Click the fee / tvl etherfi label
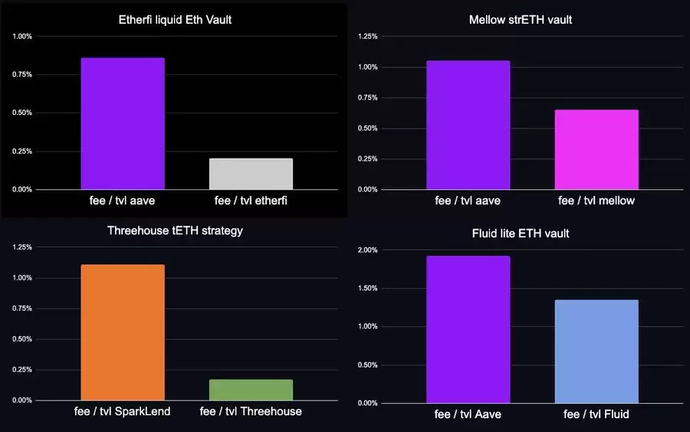 (251, 201)
